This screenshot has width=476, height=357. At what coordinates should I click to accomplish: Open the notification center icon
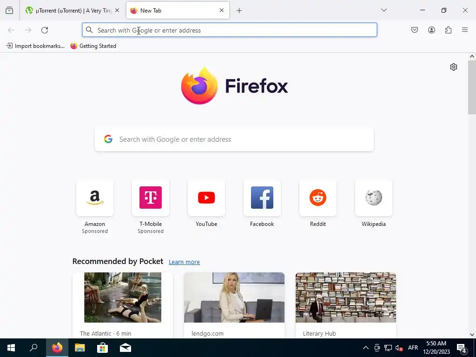tap(462, 348)
